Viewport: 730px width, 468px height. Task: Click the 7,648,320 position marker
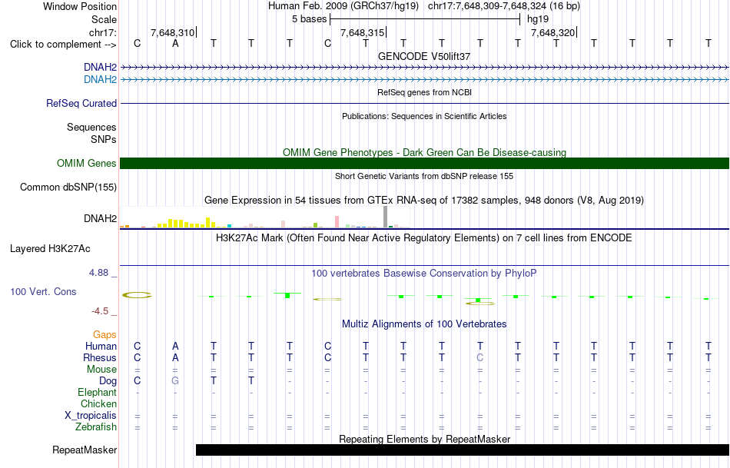pos(553,32)
